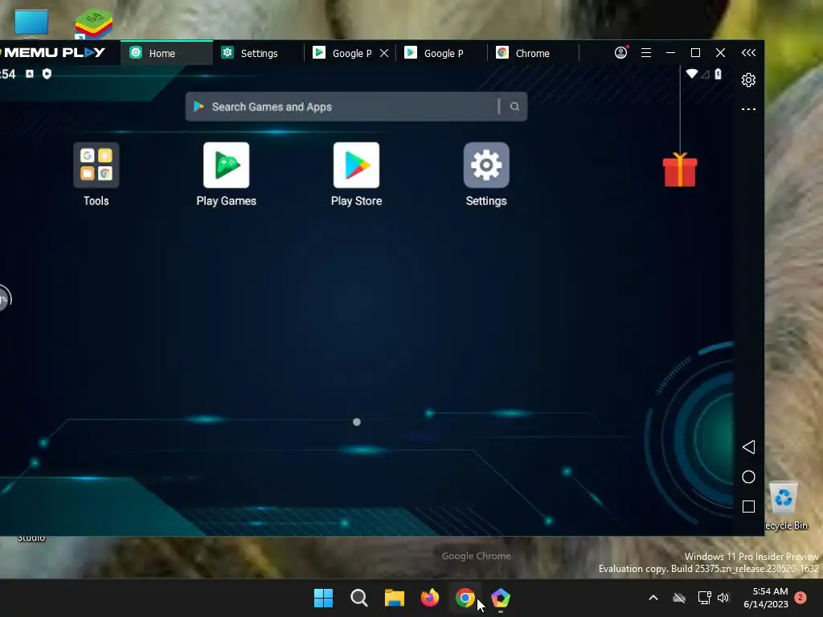Click the MEmu Play taskbar icon
823x617 pixels.
[501, 598]
